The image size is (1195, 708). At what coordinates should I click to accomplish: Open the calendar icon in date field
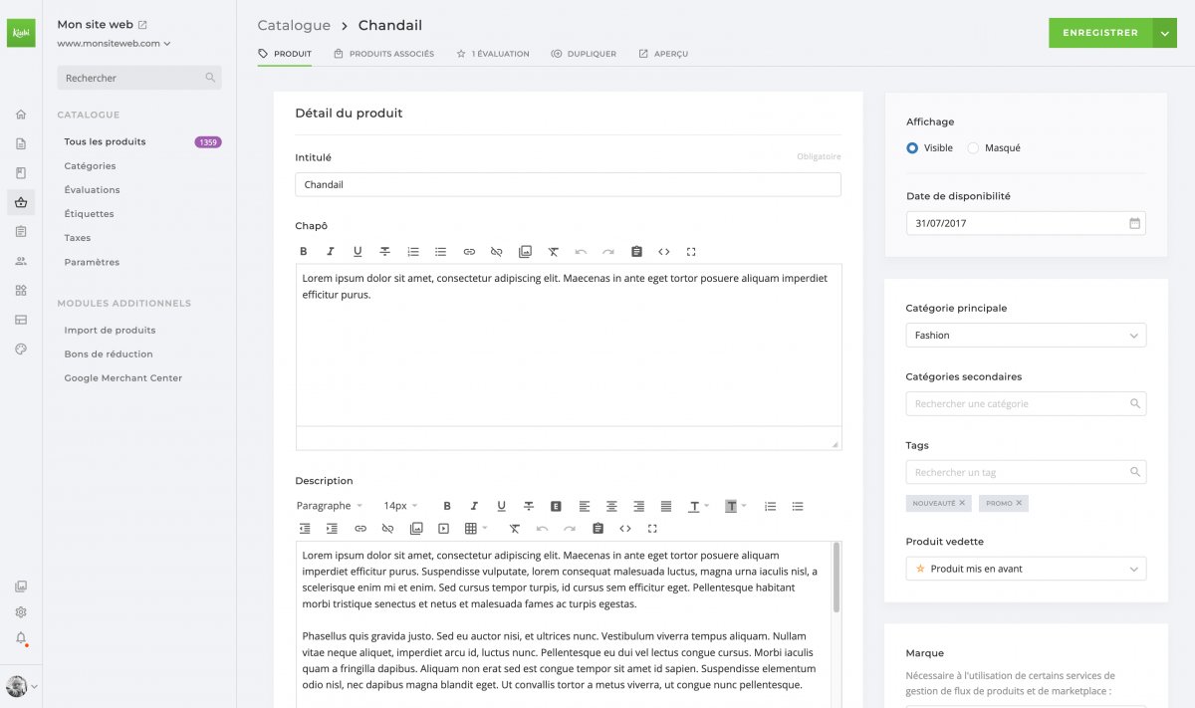coord(1134,223)
